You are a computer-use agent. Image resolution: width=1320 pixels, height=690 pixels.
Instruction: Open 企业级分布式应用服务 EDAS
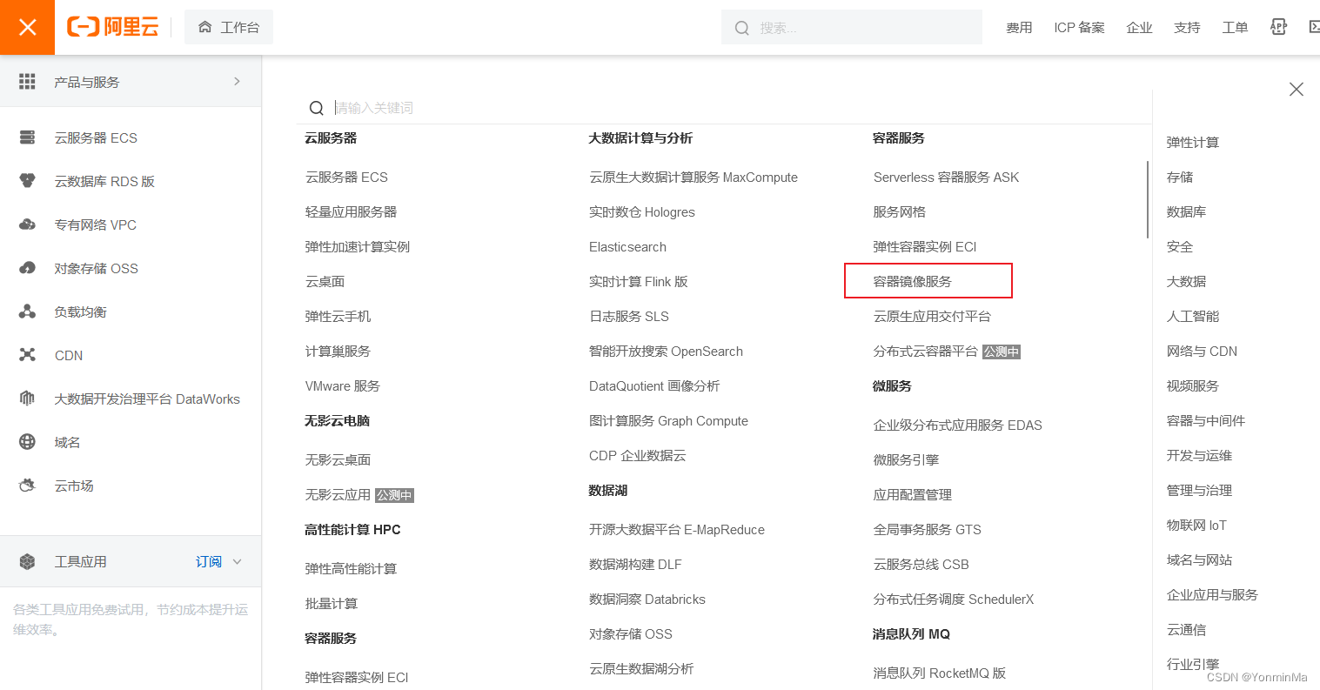(957, 425)
